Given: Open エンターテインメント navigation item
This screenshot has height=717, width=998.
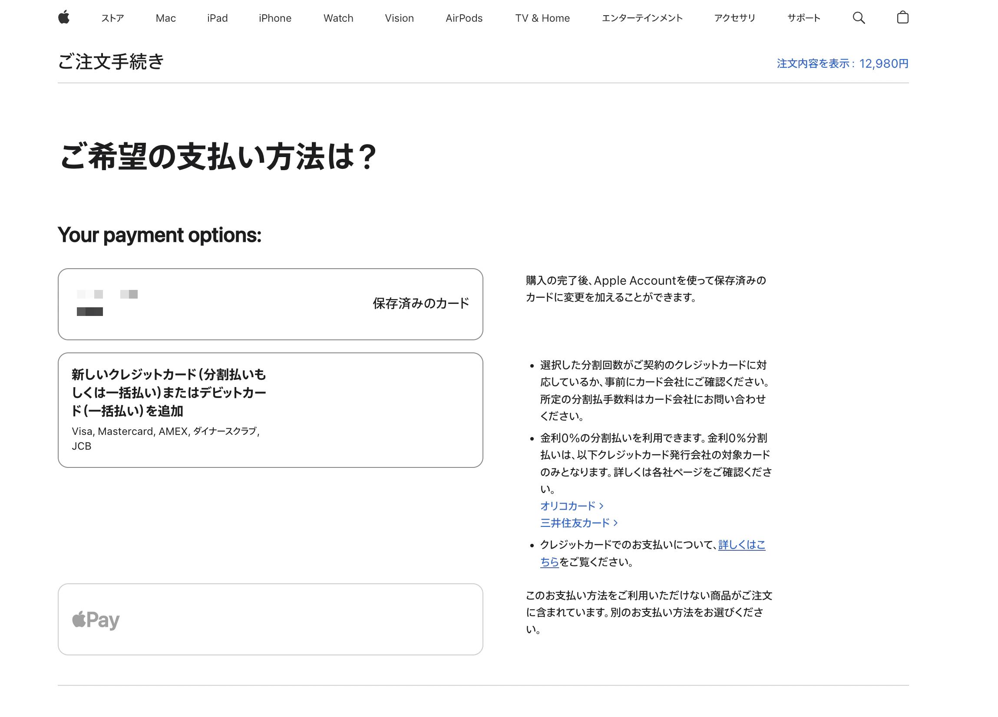Looking at the screenshot, I should (642, 18).
